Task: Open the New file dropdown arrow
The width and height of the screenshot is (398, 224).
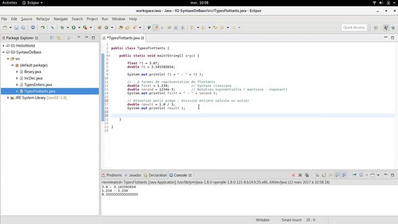Action: 11,27
